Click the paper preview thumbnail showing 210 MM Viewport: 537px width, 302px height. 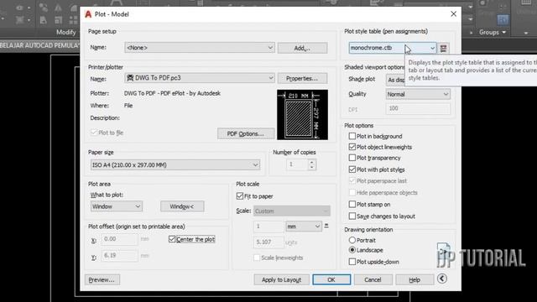point(302,115)
